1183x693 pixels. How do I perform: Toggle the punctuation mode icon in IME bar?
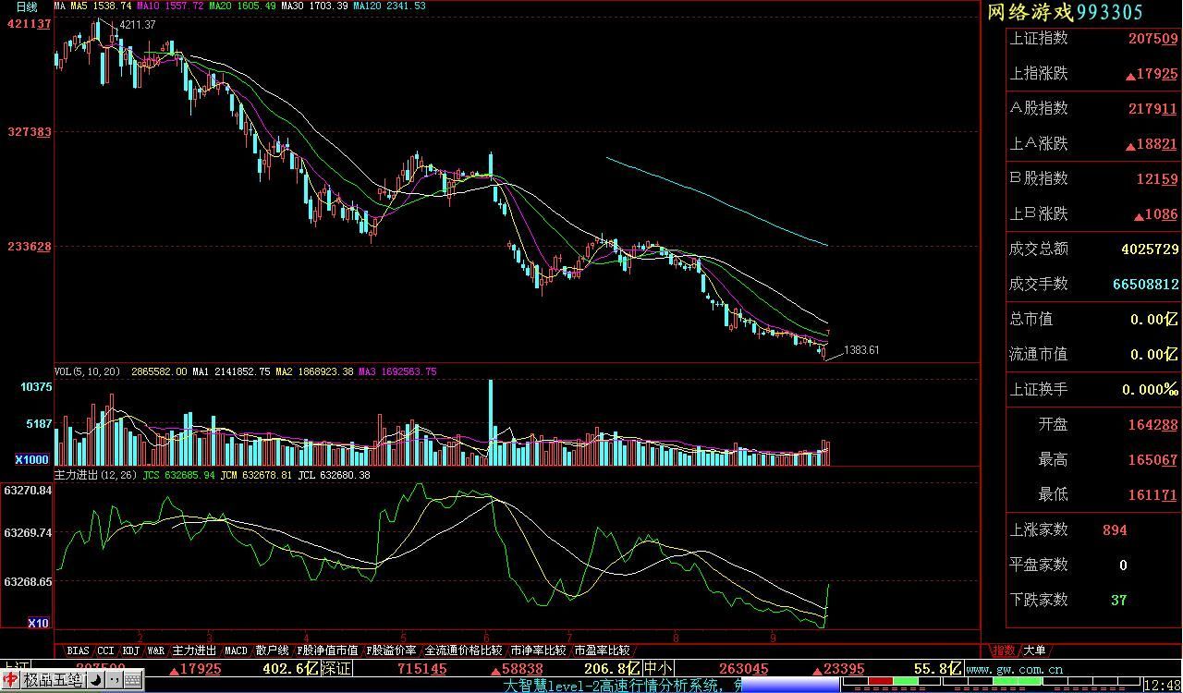point(114,681)
